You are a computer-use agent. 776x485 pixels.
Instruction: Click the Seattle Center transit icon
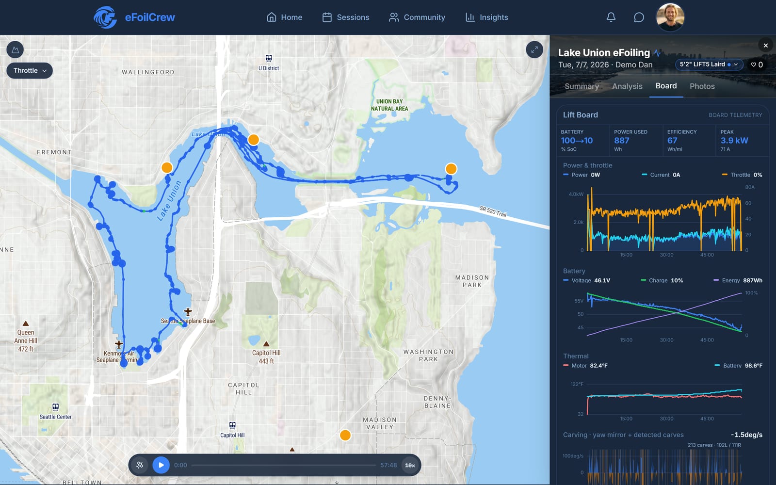pyautogui.click(x=55, y=407)
